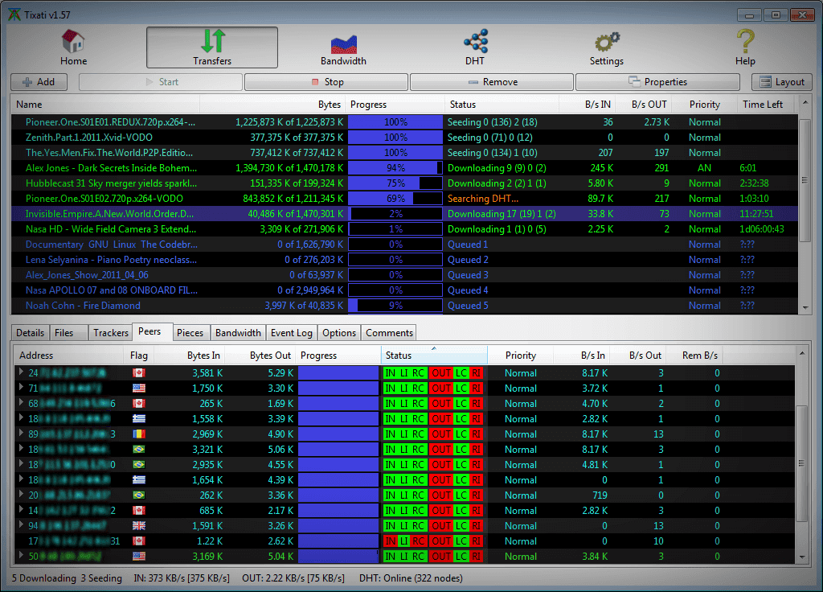Select the Zenith.Part.1.2011.Xvid-VODO transfer

tap(404, 137)
